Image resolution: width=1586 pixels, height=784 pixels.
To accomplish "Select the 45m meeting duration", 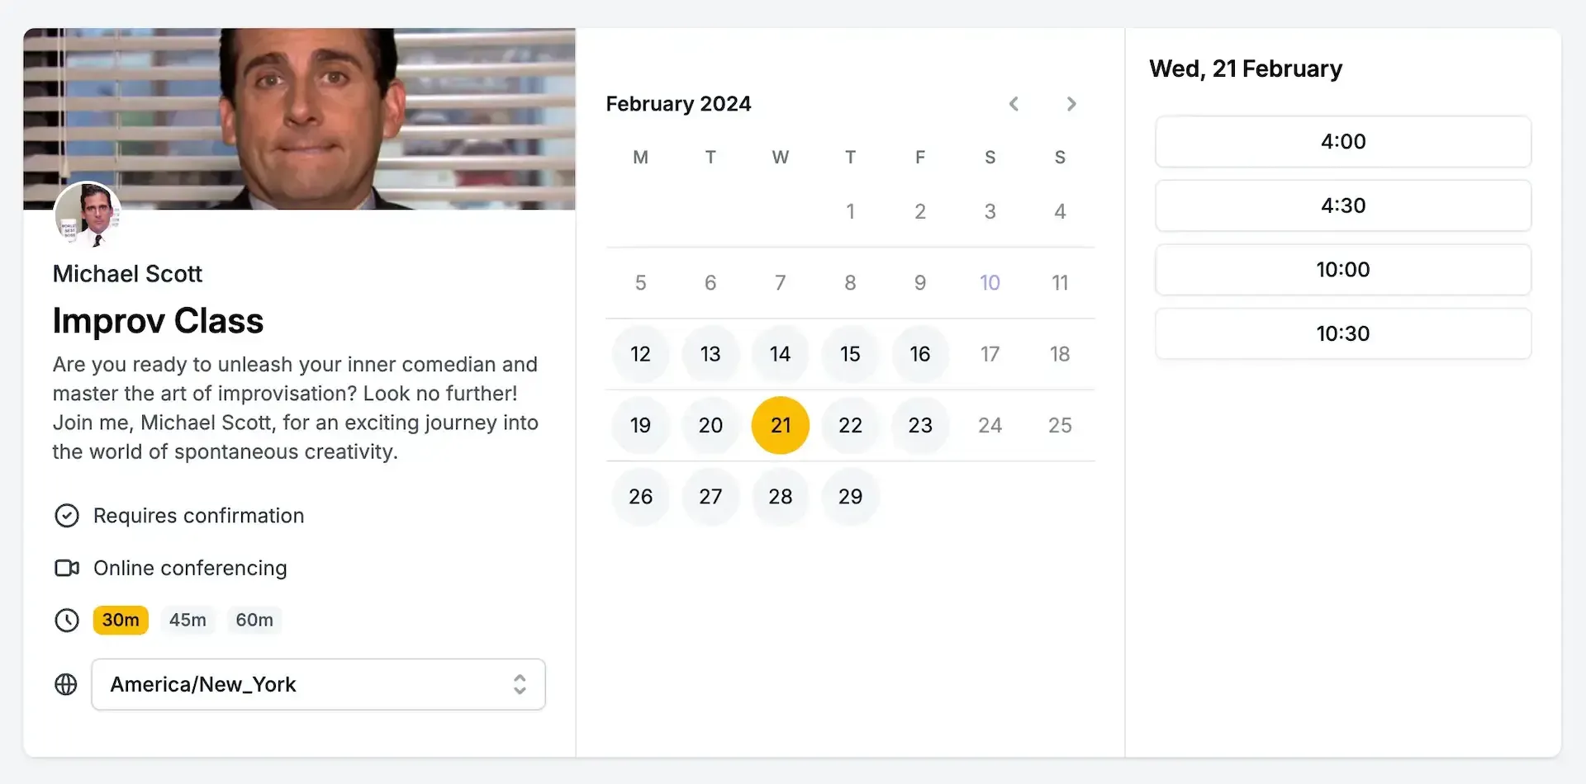I will click(x=188, y=620).
